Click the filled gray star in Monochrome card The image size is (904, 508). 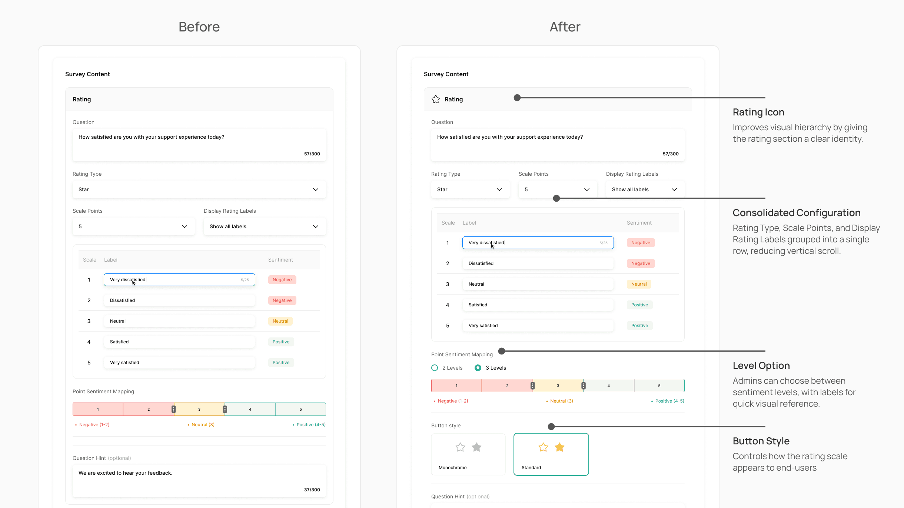pyautogui.click(x=476, y=447)
